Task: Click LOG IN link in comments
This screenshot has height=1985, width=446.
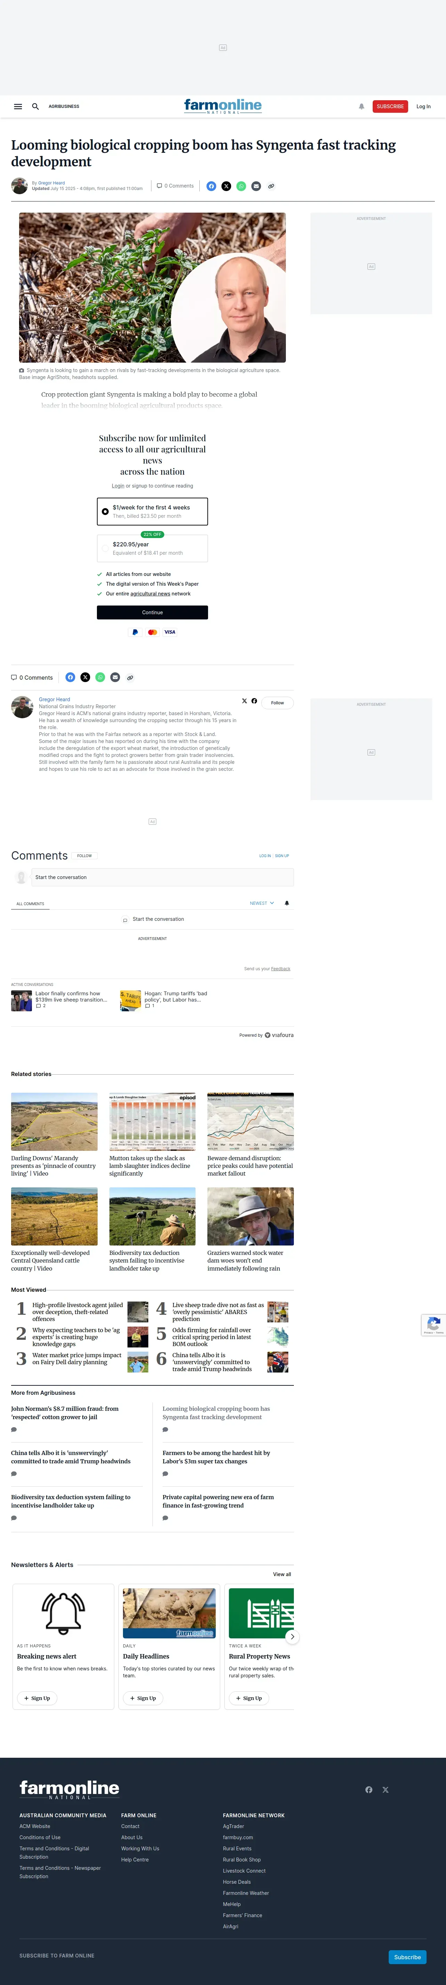Action: 265,856
